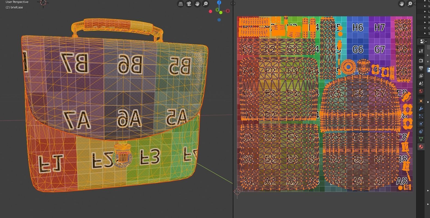Open the Output properties tab
430x218 pixels.
421,68
